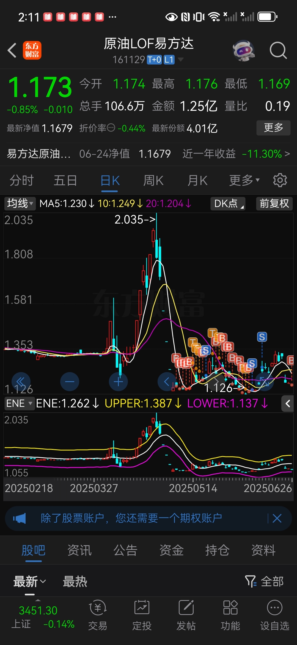Expand the stock code dropdown triangle
This screenshot has height=645, width=297.
pyautogui.click(x=180, y=60)
